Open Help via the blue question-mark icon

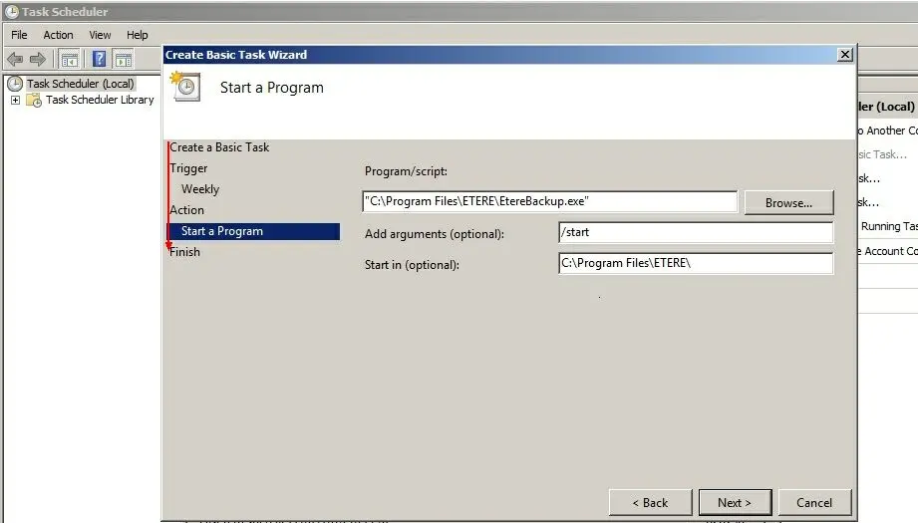[x=100, y=59]
